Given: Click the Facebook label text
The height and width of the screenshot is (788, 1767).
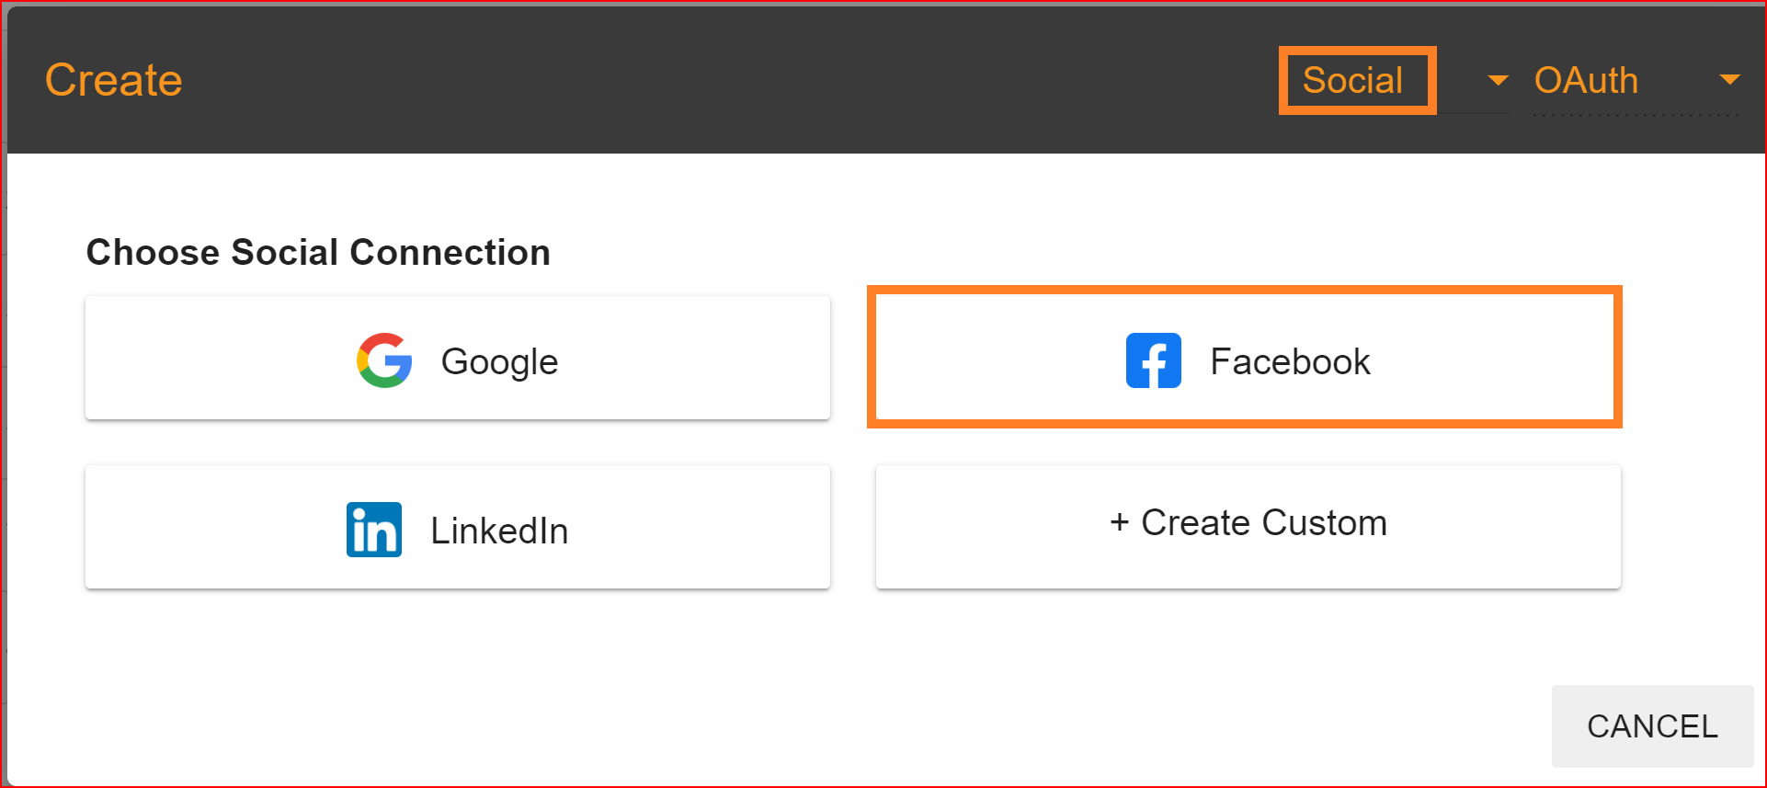Looking at the screenshot, I should tap(1290, 361).
